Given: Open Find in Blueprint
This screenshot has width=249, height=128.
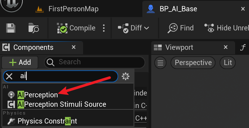Looking at the screenshot, I should [x=181, y=28].
